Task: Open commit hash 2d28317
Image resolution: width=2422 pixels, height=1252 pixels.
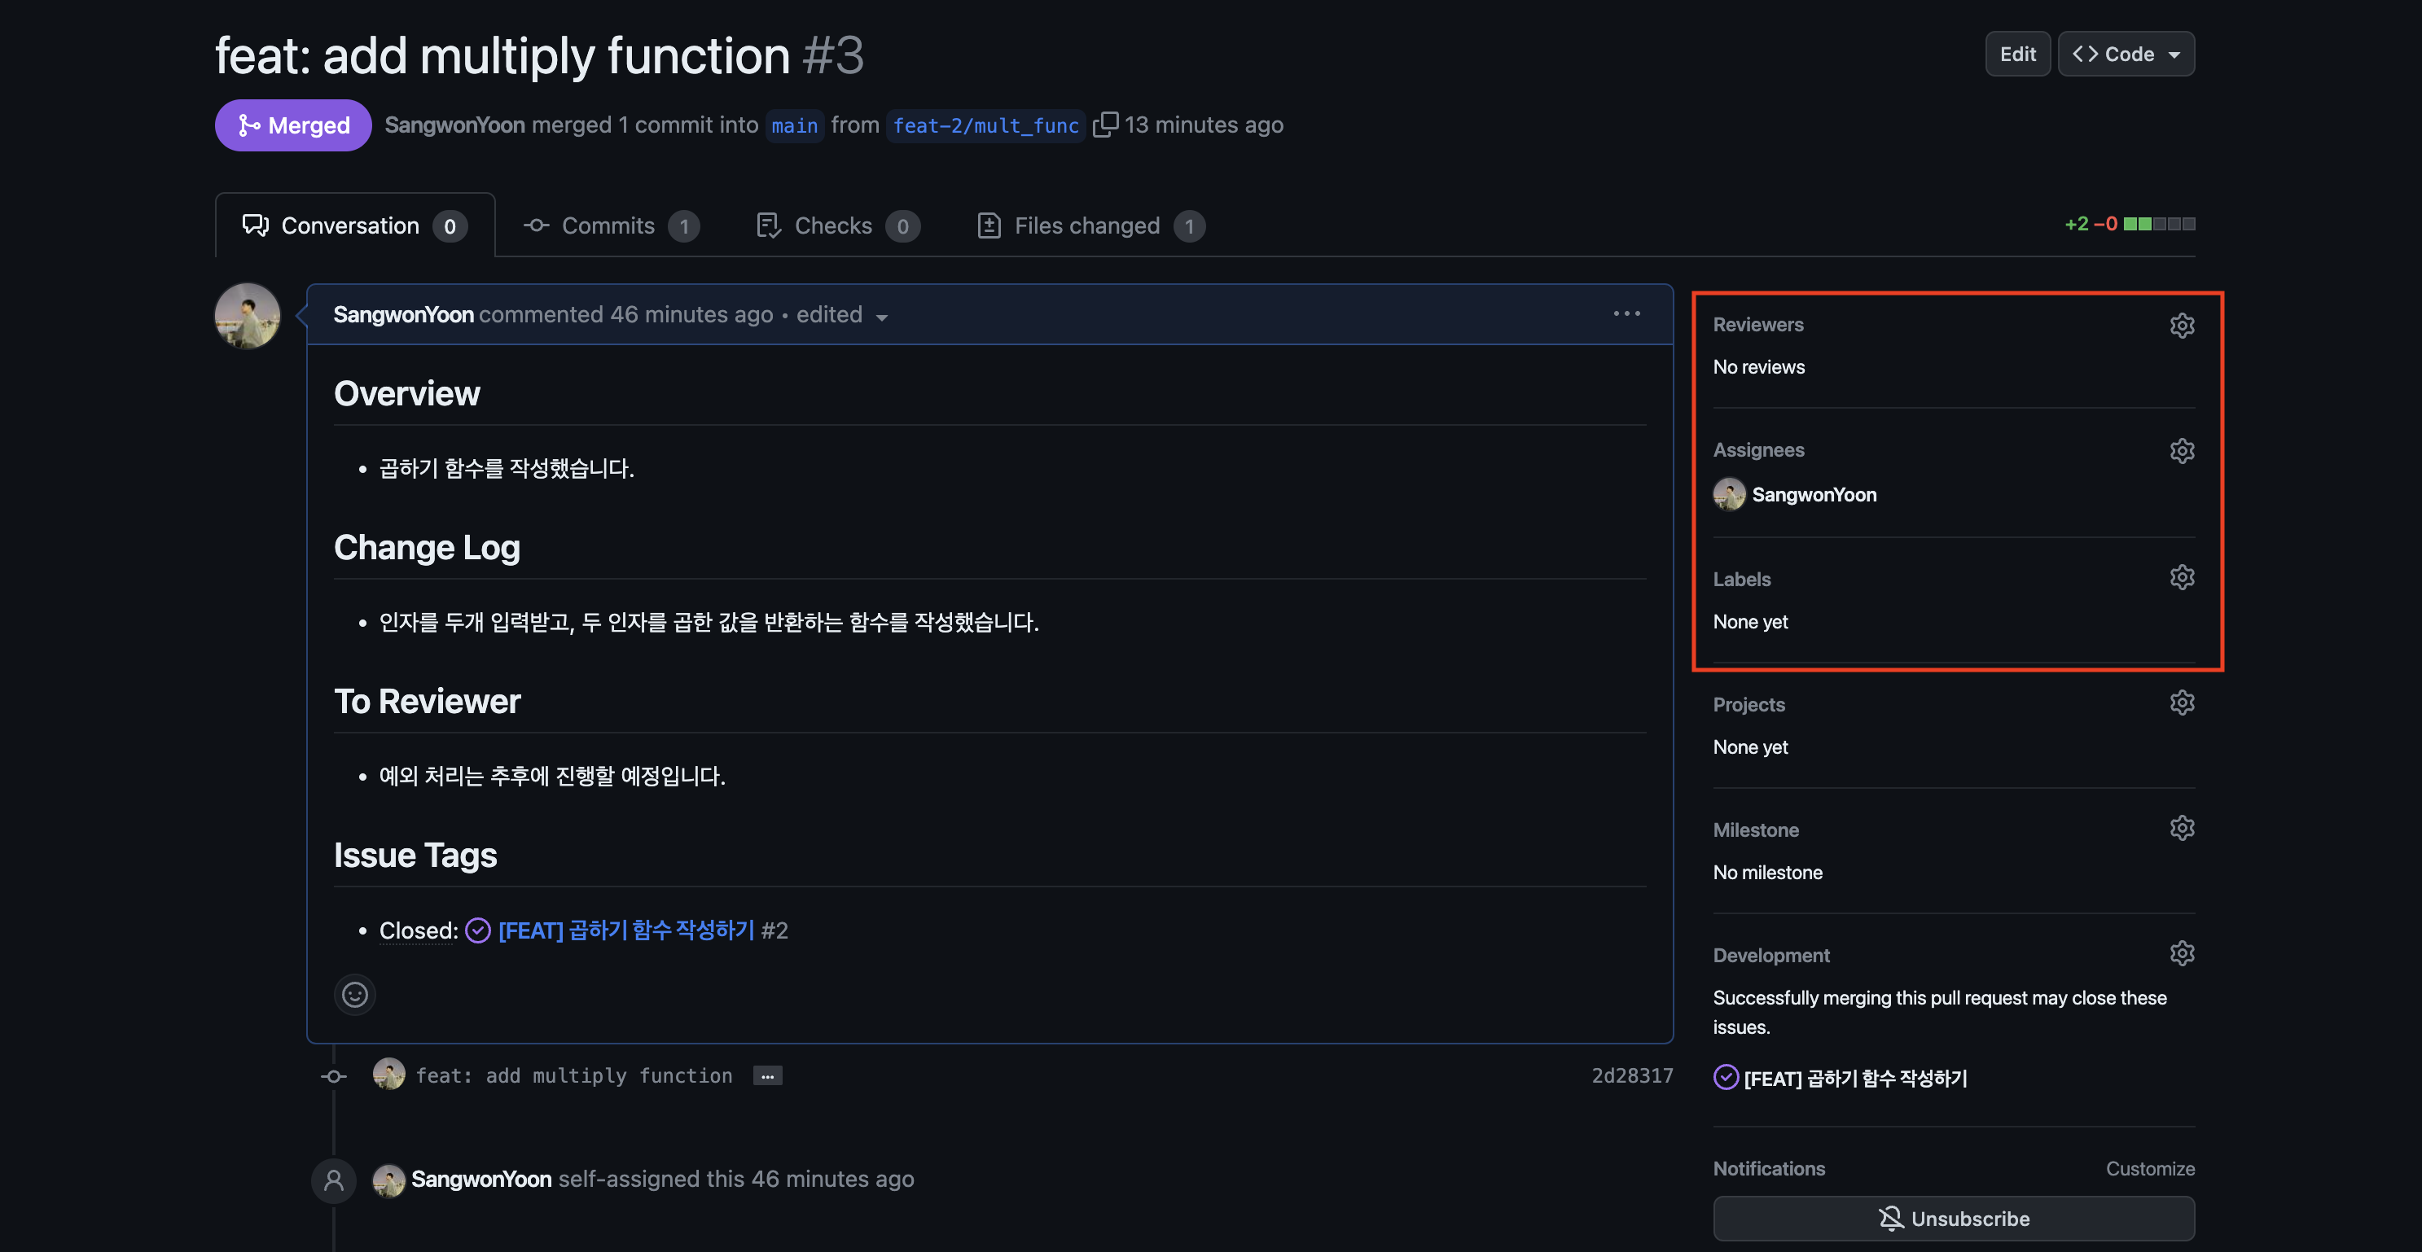Action: coord(1631,1075)
